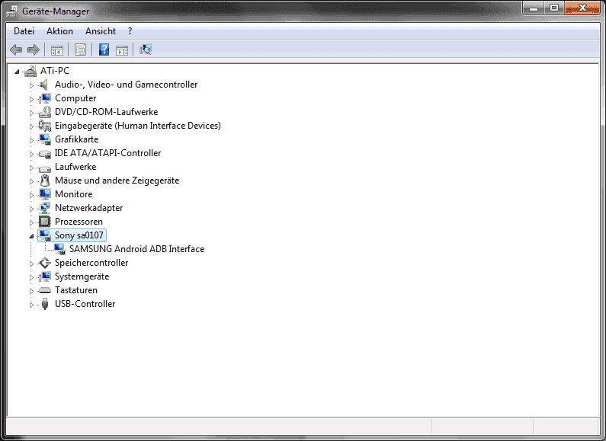Expand the Netzwerkadapter category
This screenshot has height=441, width=606.
click(32, 209)
